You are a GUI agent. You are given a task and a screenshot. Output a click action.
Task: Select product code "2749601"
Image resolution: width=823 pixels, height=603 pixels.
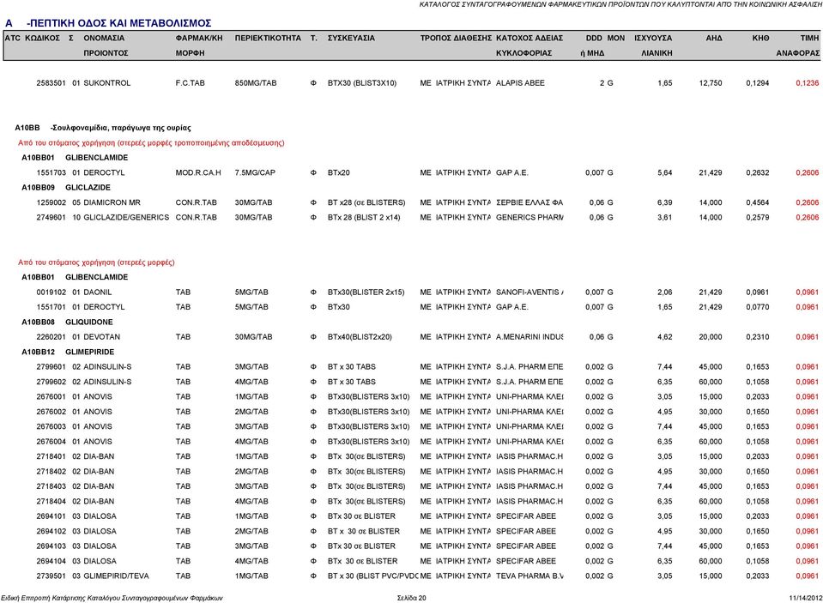[x=51, y=217]
